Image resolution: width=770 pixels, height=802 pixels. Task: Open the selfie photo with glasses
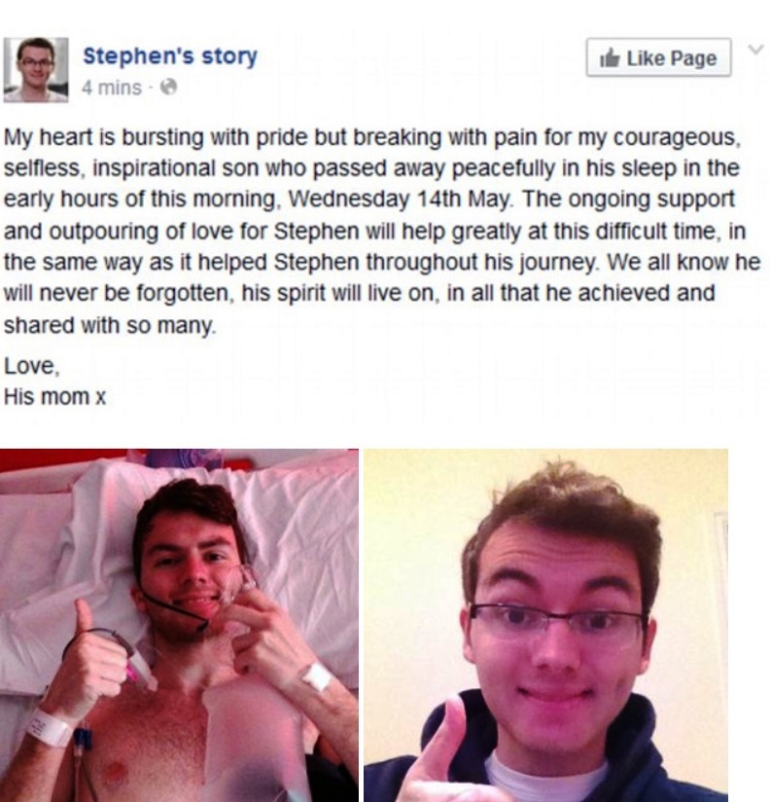545,625
